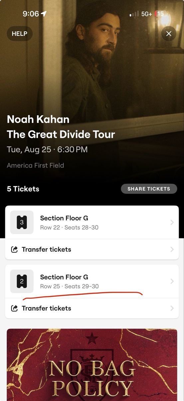The image size is (184, 401).
Task: Tap chevron on second Transfer tickets row
Action: coord(172,308)
